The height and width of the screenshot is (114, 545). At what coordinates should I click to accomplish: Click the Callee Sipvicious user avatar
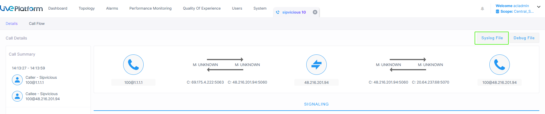[17, 96]
